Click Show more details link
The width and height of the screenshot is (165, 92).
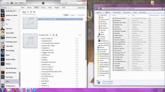tap(108, 83)
